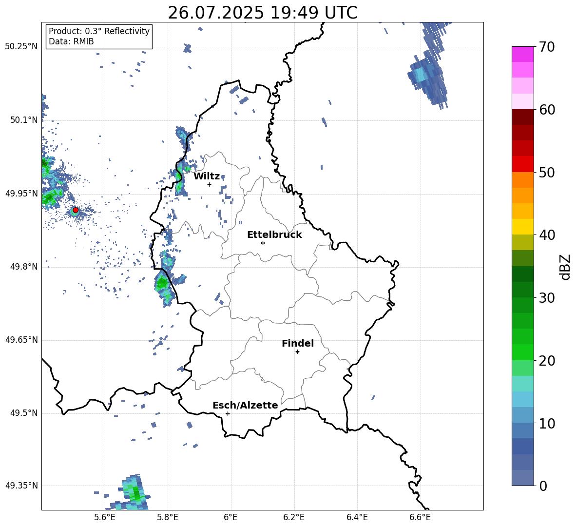Click the Esch/Alzette city label

coord(245,405)
